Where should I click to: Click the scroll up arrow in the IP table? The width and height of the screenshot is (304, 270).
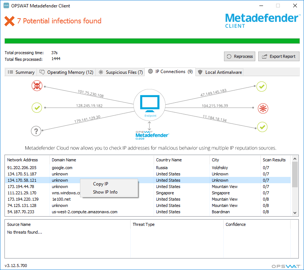(295, 159)
